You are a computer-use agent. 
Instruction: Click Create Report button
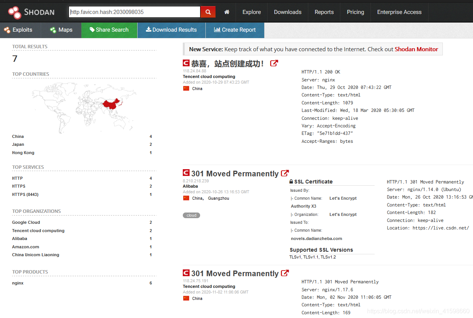click(x=235, y=30)
